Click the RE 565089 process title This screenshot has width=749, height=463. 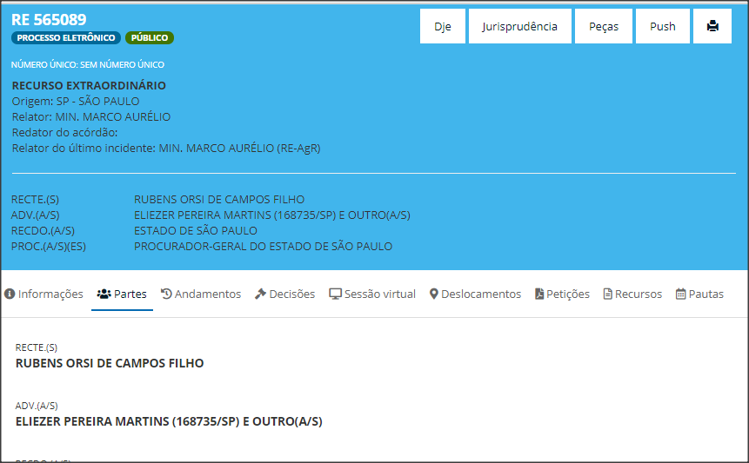[49, 19]
